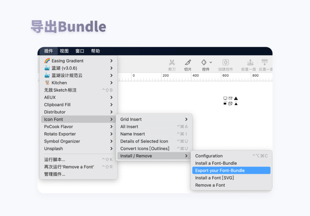Expand the AEUX submenu arrow
The height and width of the screenshot is (216, 310).
tap(111, 97)
